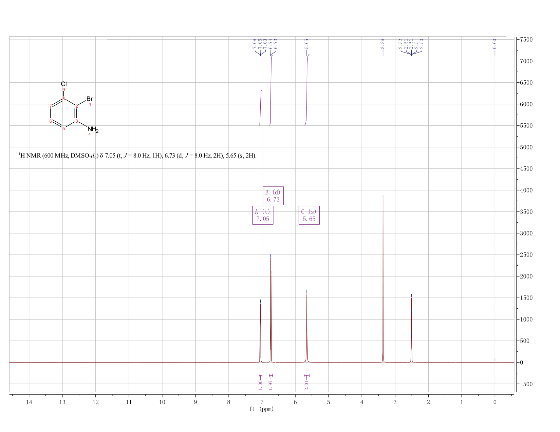Screen dimensions: 560x432
Task: Click the Br atom in the structure
Action: coord(90,99)
